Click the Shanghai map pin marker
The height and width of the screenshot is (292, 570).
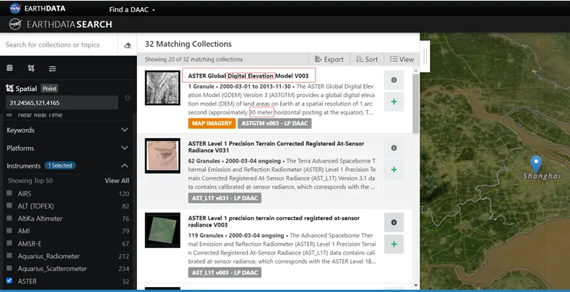pyautogui.click(x=536, y=164)
